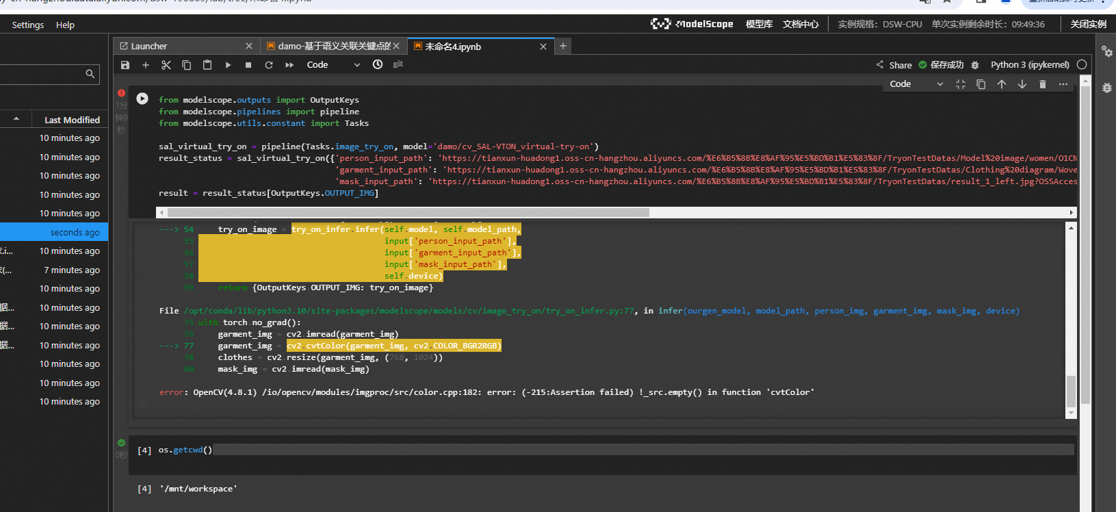Click the Share button
The width and height of the screenshot is (1116, 512).
coord(894,65)
